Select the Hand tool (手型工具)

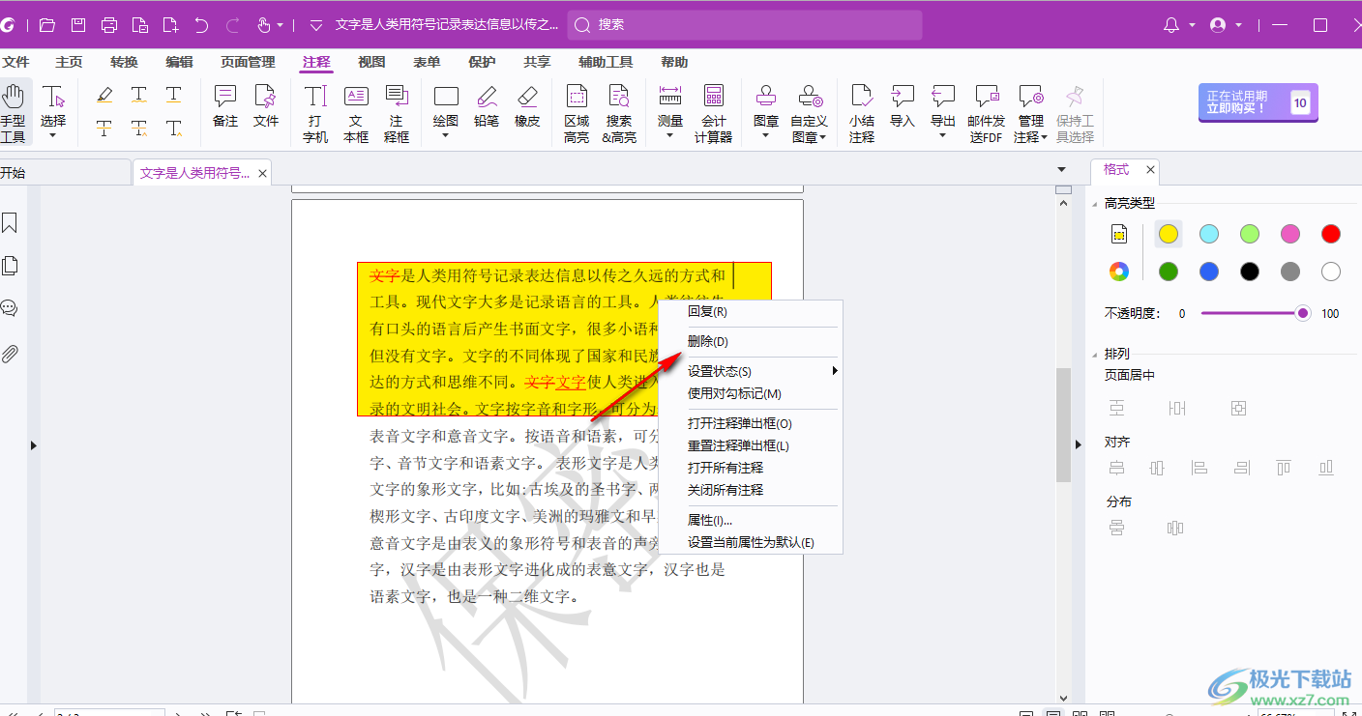click(x=15, y=112)
